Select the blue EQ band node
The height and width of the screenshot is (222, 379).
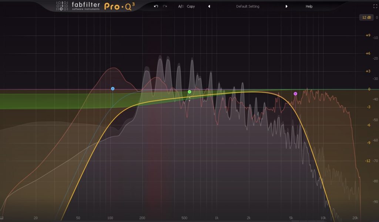click(x=113, y=89)
